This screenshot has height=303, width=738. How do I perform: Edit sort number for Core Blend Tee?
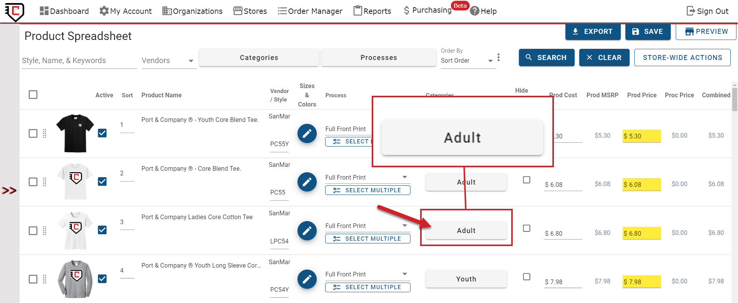(x=127, y=173)
